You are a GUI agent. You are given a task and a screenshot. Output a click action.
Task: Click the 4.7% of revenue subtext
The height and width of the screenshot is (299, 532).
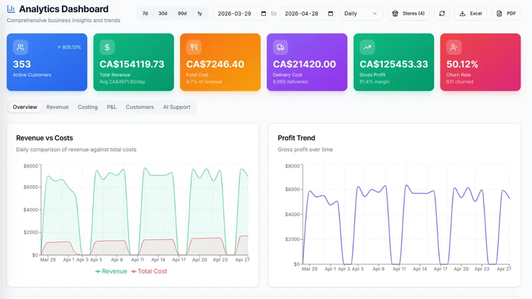204,82
